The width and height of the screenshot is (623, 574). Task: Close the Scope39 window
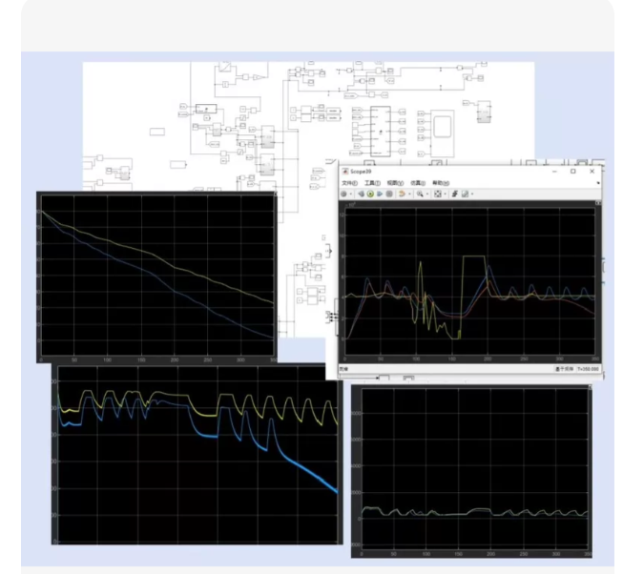[x=592, y=171]
